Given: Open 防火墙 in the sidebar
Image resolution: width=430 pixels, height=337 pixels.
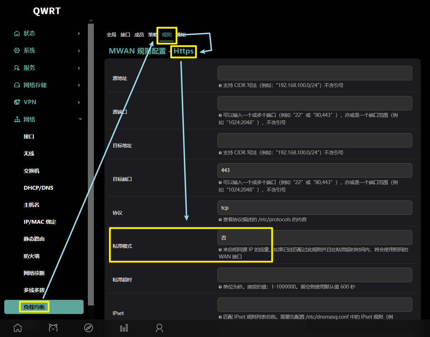Looking at the screenshot, I should (x=32, y=256).
